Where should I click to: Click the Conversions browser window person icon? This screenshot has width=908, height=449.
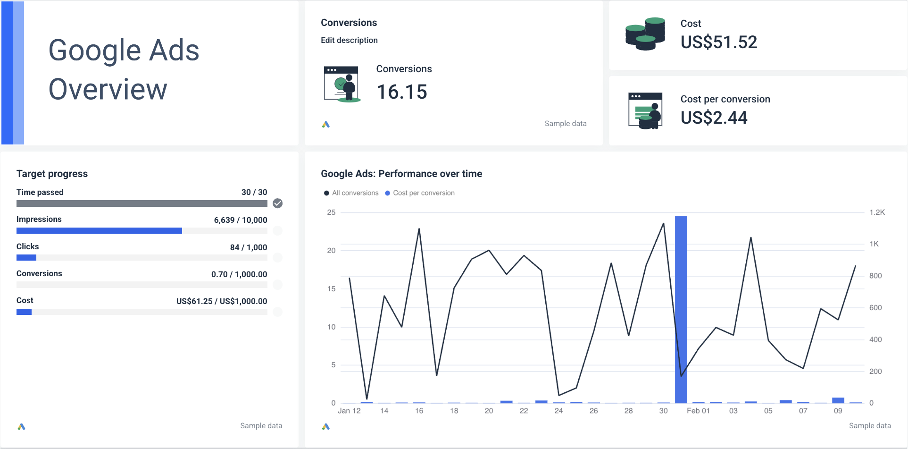click(342, 84)
